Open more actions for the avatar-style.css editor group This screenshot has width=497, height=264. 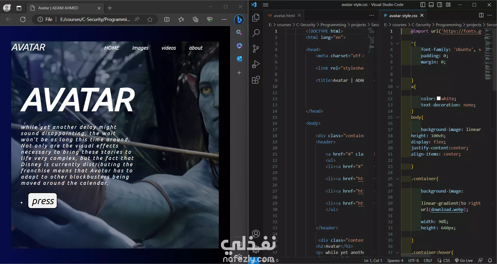tap(489, 15)
